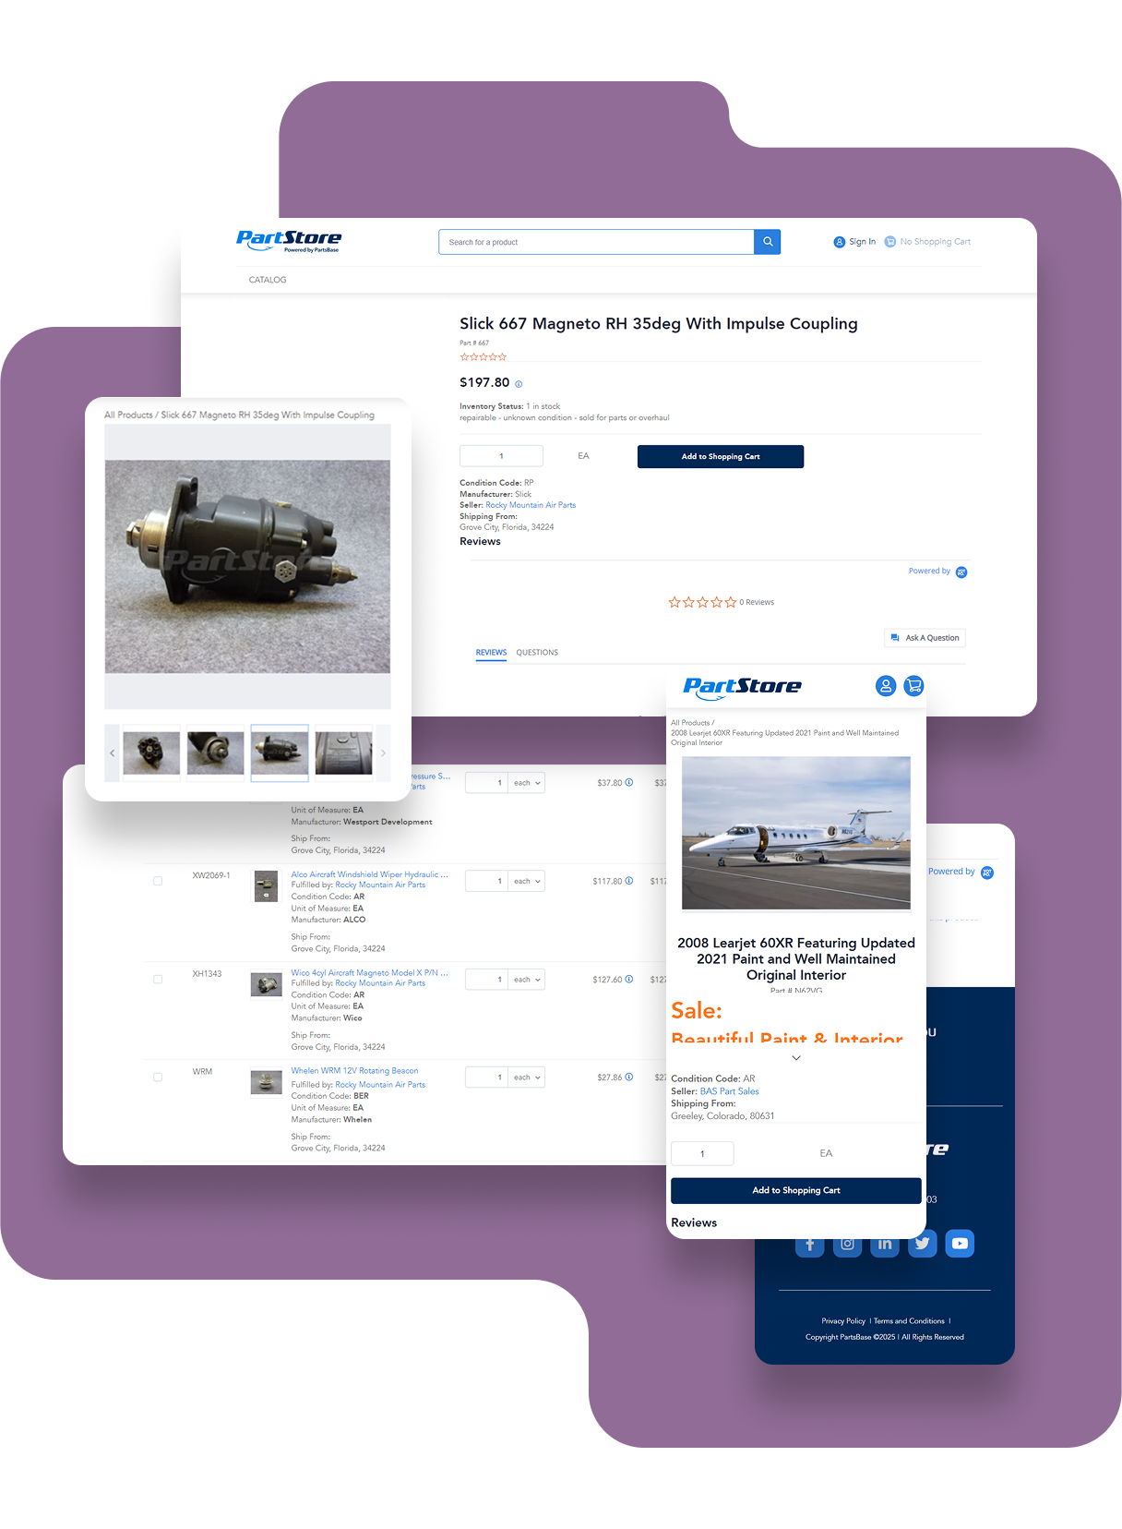The width and height of the screenshot is (1122, 1529).
Task: Open the account icon in the mobile header
Action: click(x=886, y=686)
